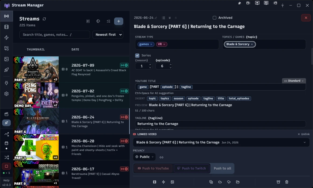Open the clapperboard sidebar icon
The width and height of the screenshot is (313, 188).
(x=6, y=114)
